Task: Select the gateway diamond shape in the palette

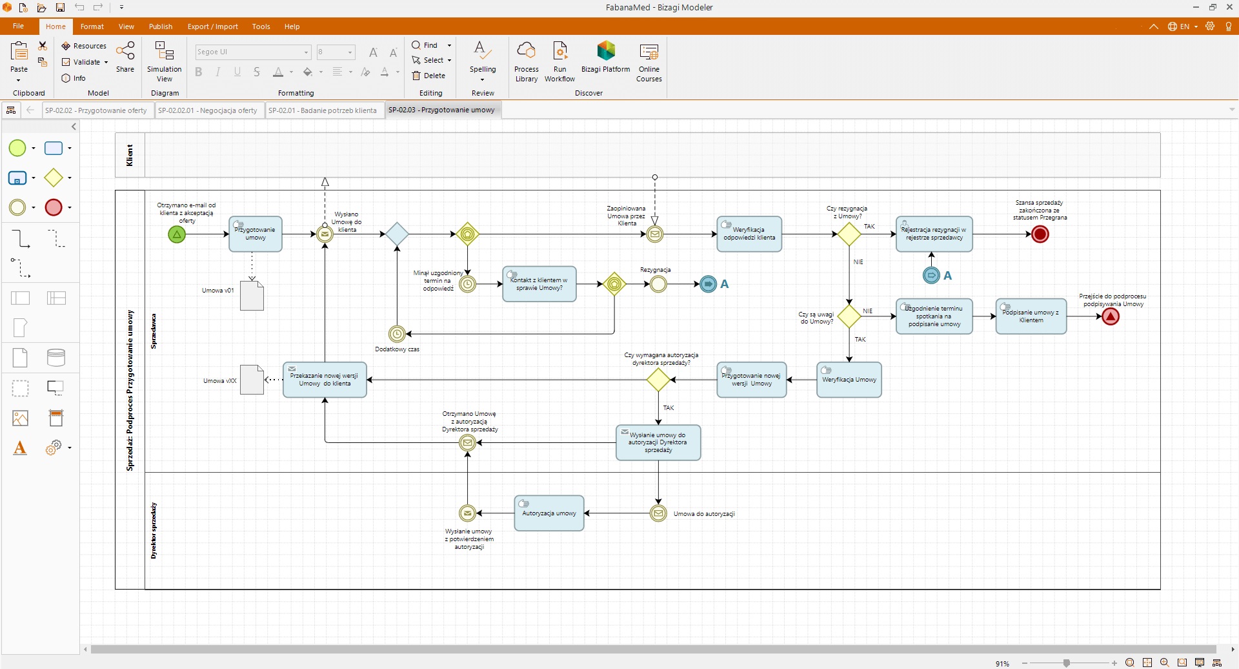Action: click(54, 178)
